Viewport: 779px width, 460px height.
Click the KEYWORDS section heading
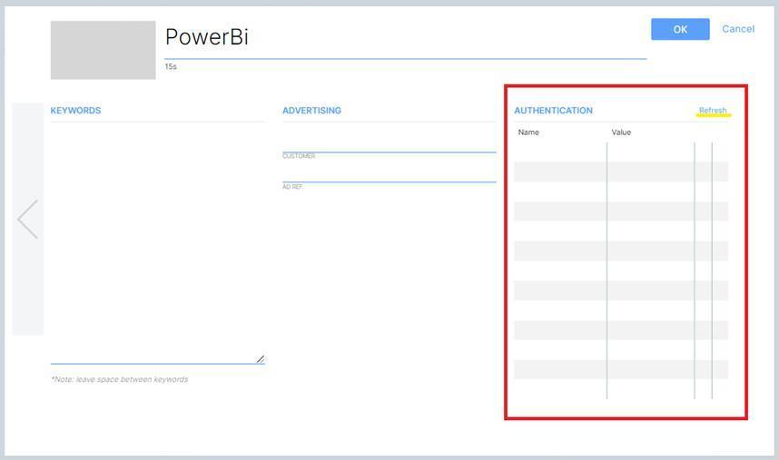point(75,110)
